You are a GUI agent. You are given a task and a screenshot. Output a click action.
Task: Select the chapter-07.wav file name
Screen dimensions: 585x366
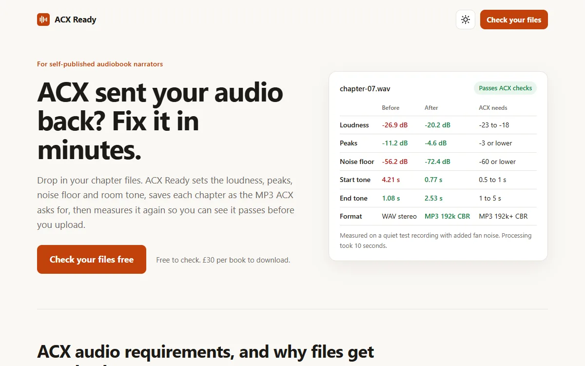click(365, 89)
